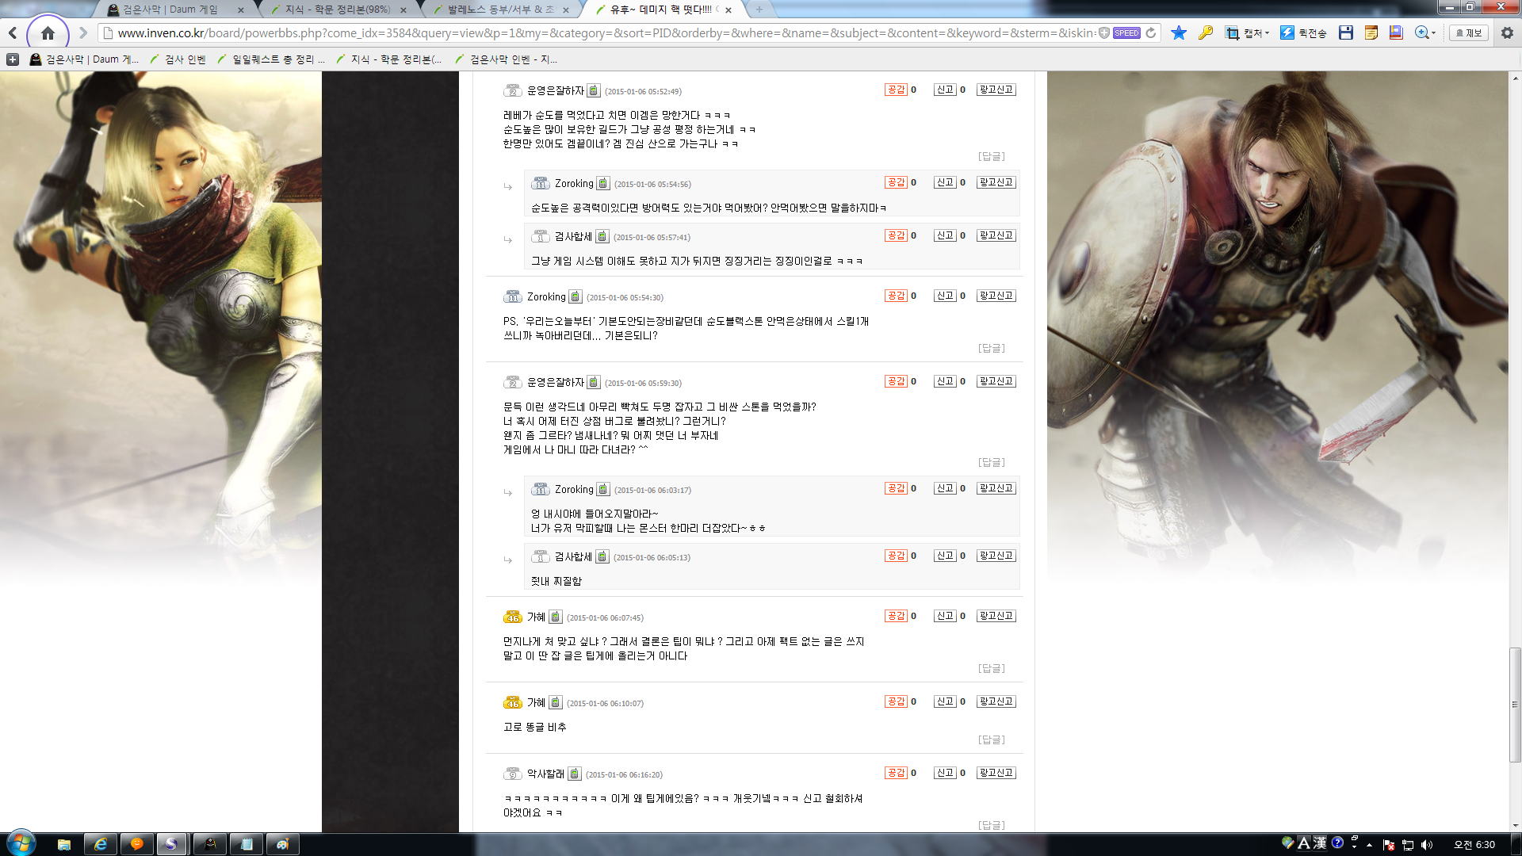Click the page vertical scrollbar thumb
The image size is (1522, 856).
click(1515, 704)
